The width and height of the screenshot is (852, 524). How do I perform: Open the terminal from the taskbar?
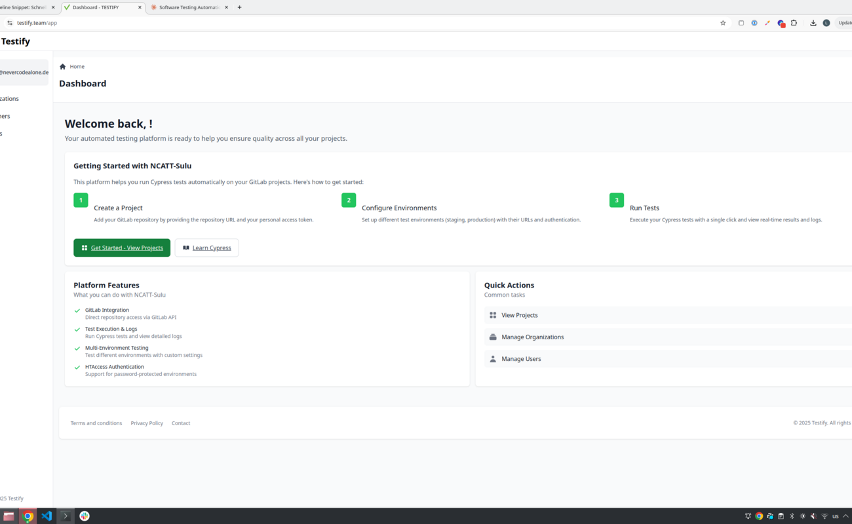point(66,516)
